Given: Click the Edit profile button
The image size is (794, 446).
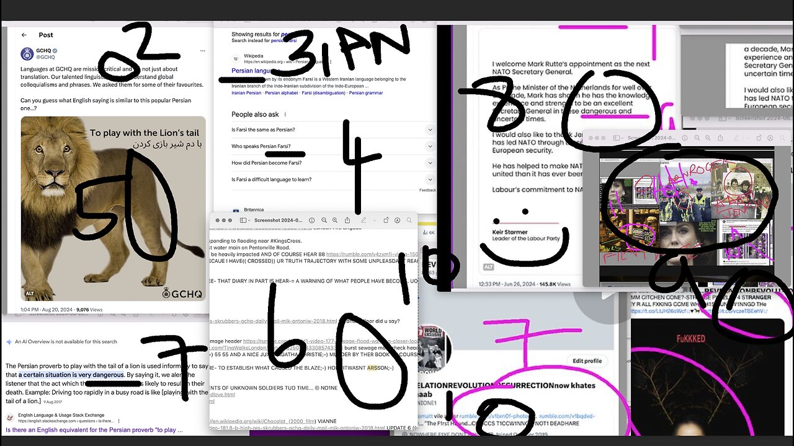Looking at the screenshot, I should 587,361.
